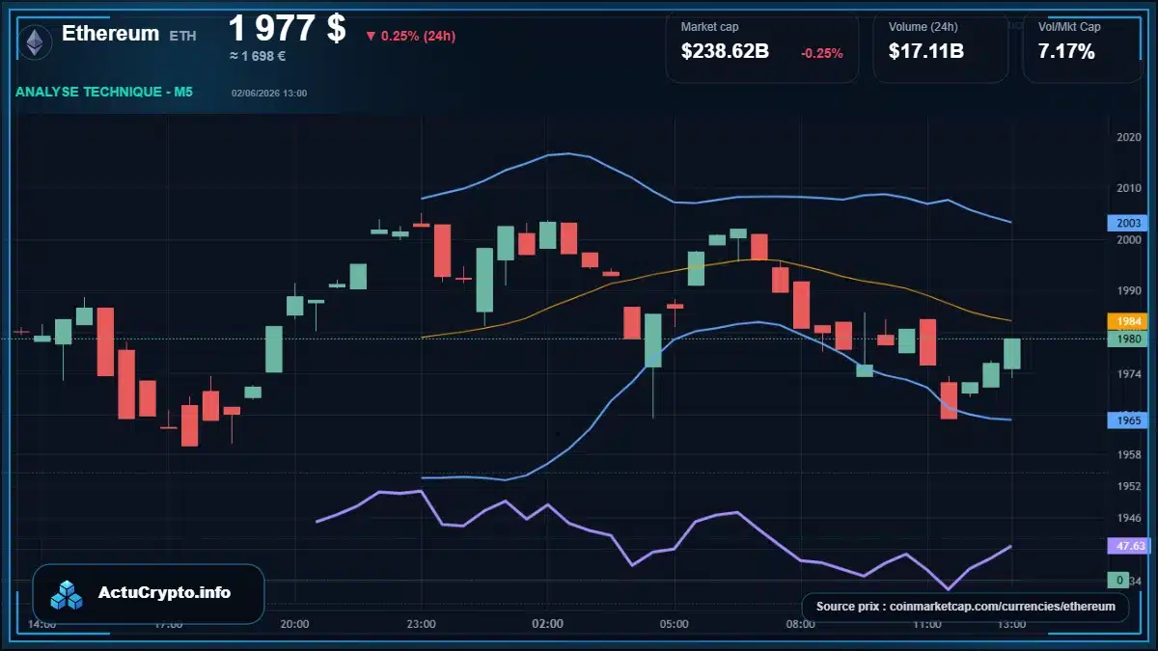Screen dimensions: 1158x651
Task: Select the Ethereum coin name heading
Action: click(x=110, y=33)
